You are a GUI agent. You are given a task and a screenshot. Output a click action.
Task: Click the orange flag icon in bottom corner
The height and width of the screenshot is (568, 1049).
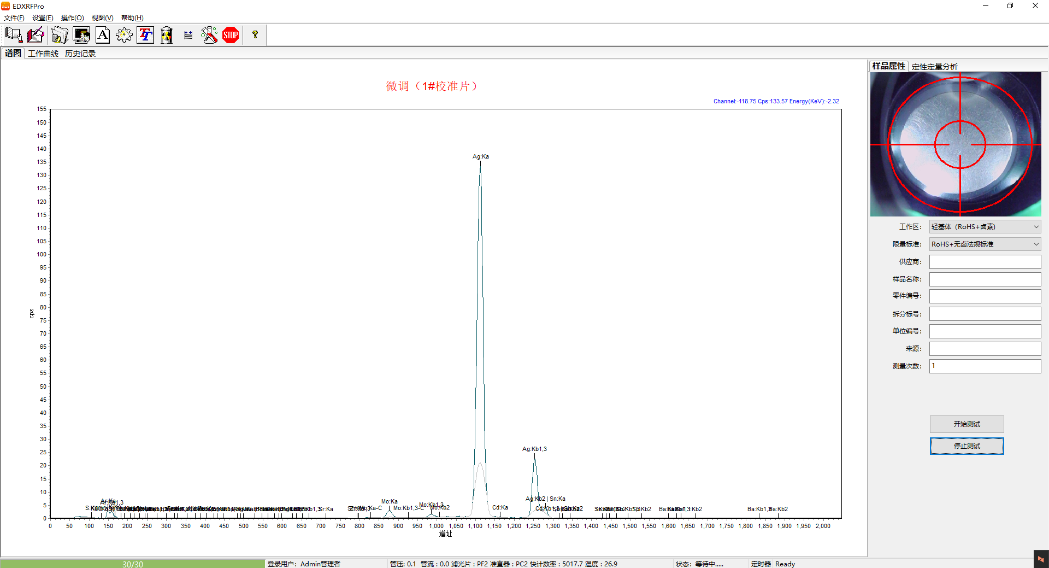(x=1041, y=559)
